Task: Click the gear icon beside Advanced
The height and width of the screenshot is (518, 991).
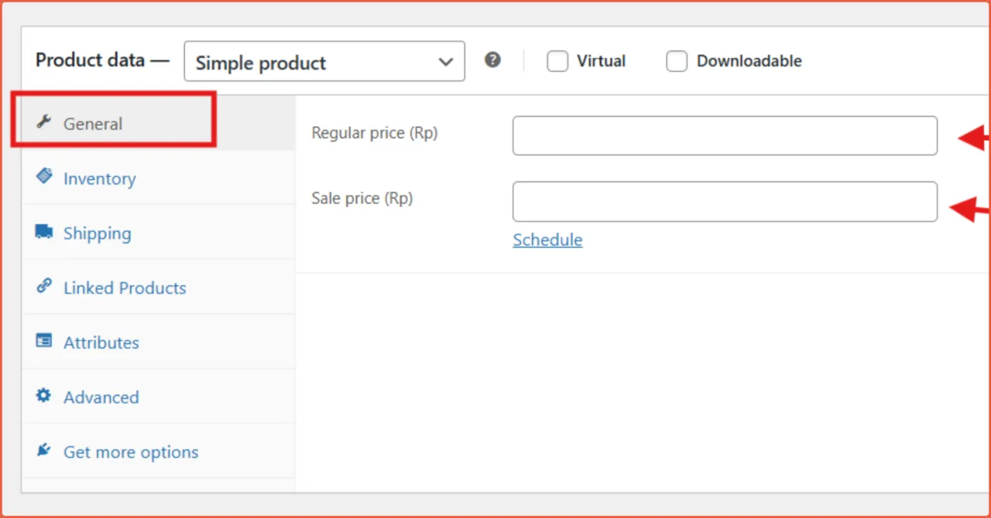Action: point(44,396)
